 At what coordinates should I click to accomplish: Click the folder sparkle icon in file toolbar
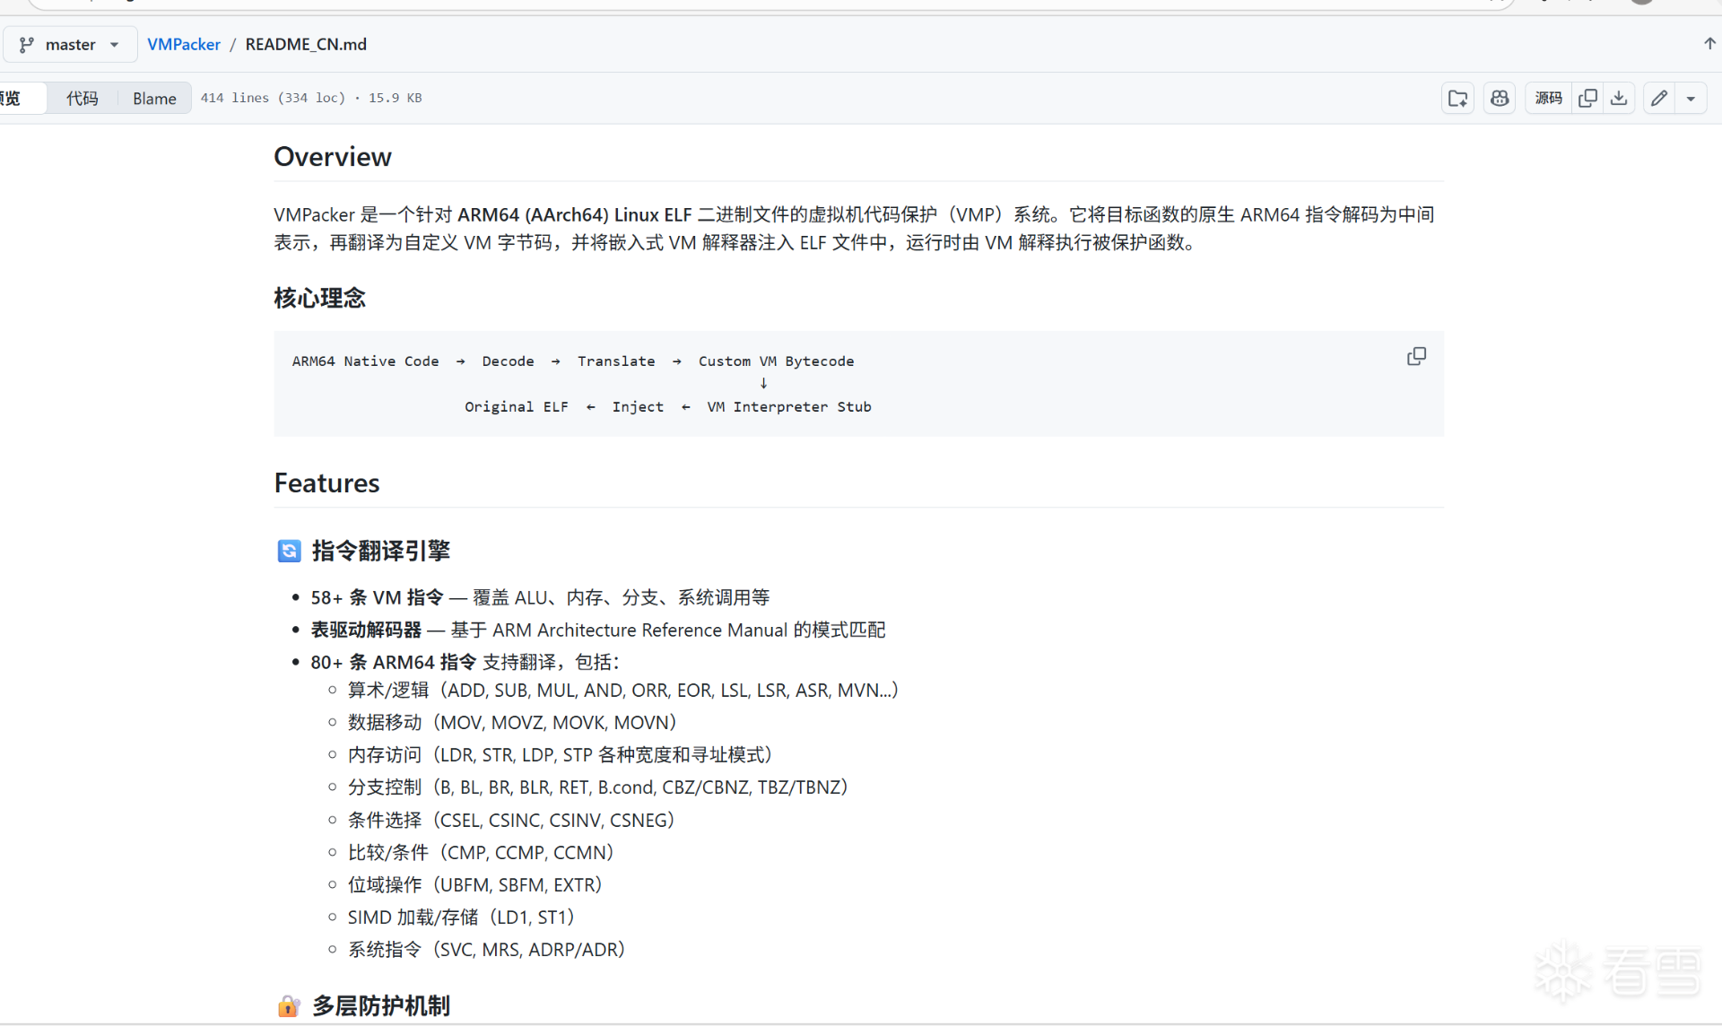[1457, 98]
